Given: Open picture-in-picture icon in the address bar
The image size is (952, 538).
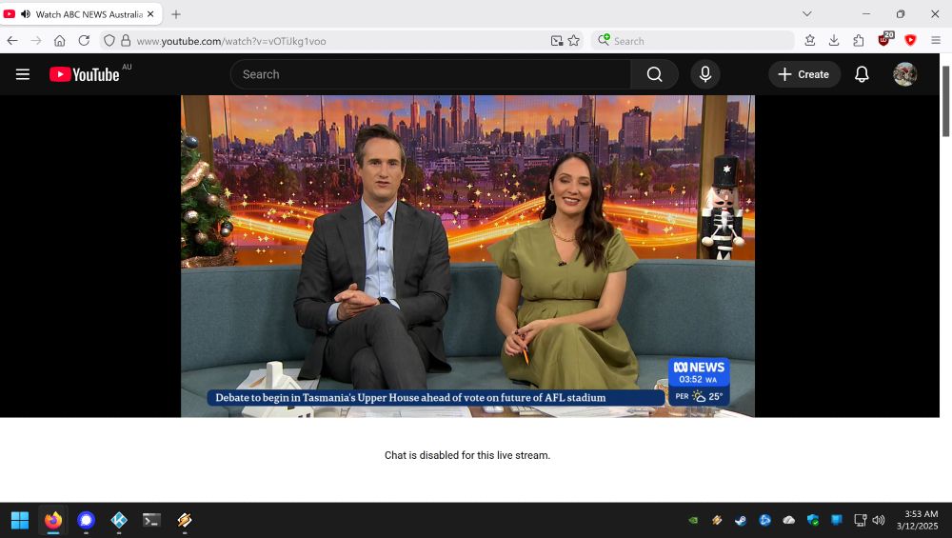Looking at the screenshot, I should 557,41.
